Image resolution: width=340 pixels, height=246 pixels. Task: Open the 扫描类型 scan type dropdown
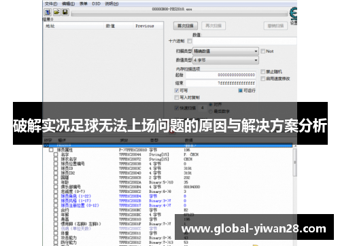tap(226, 51)
